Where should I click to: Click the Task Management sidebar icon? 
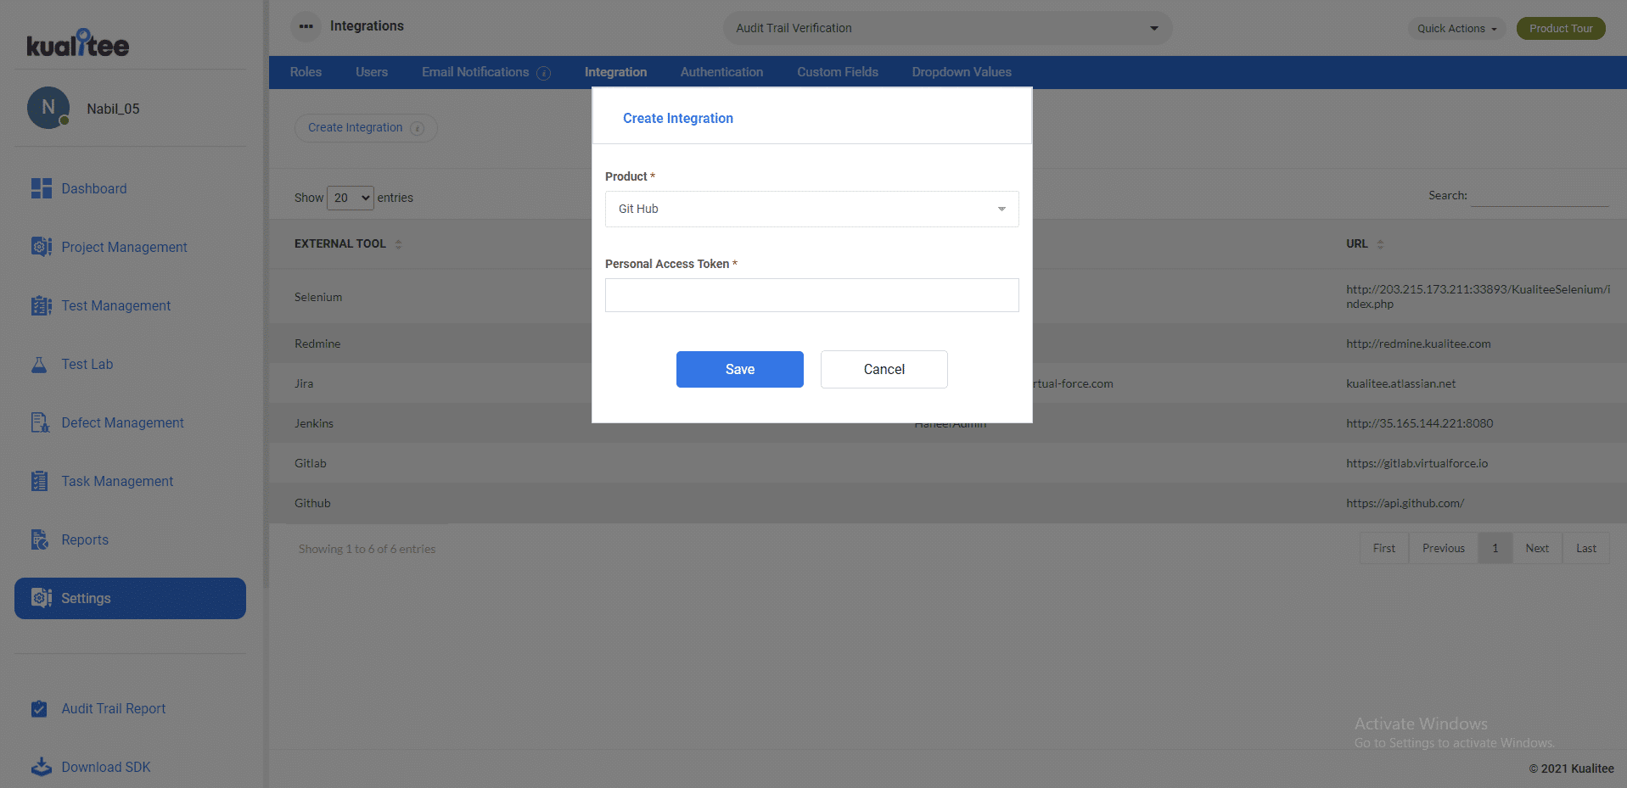[39, 481]
